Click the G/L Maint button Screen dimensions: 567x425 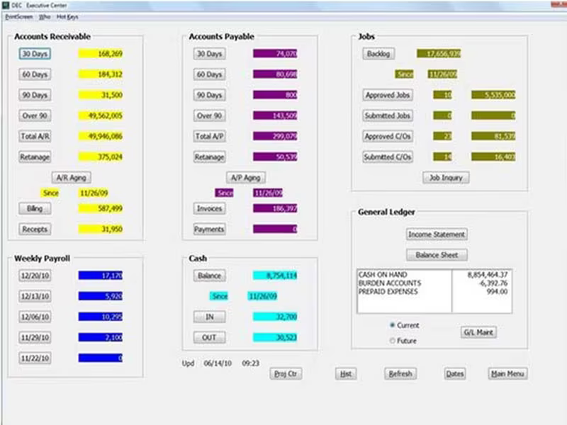click(x=478, y=332)
